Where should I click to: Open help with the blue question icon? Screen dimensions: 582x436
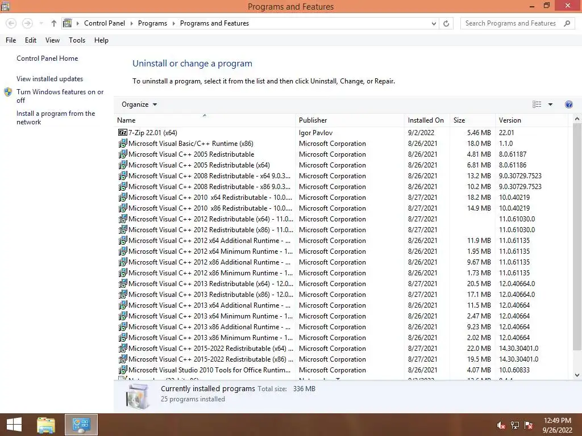(568, 104)
